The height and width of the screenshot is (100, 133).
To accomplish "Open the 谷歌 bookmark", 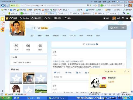I will tap(13, 10).
